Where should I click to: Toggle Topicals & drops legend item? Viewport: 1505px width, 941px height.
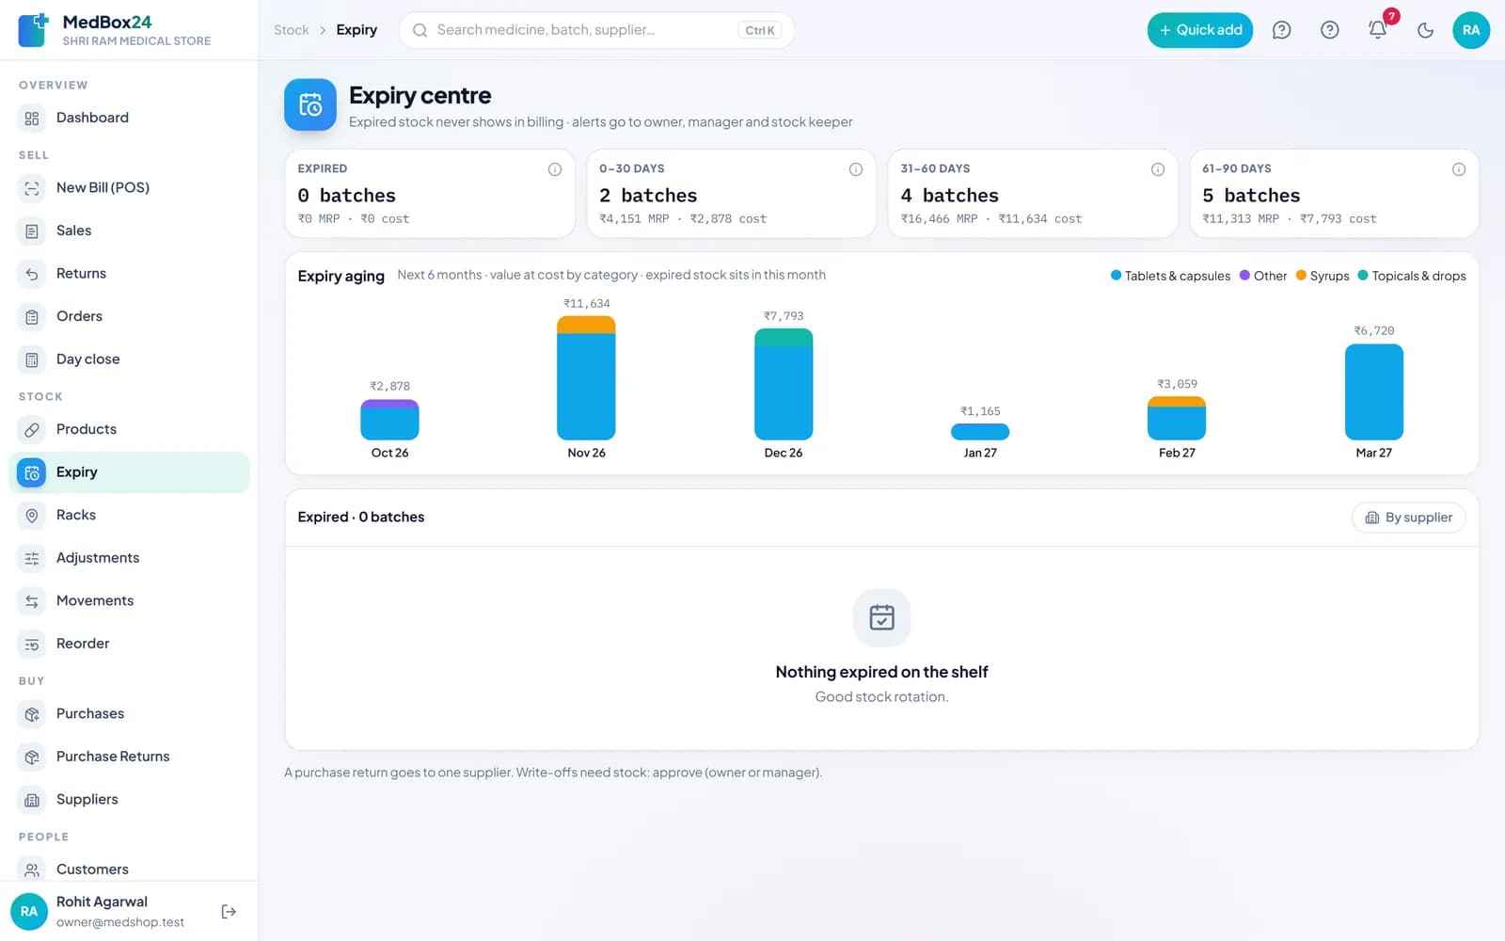click(x=1412, y=276)
